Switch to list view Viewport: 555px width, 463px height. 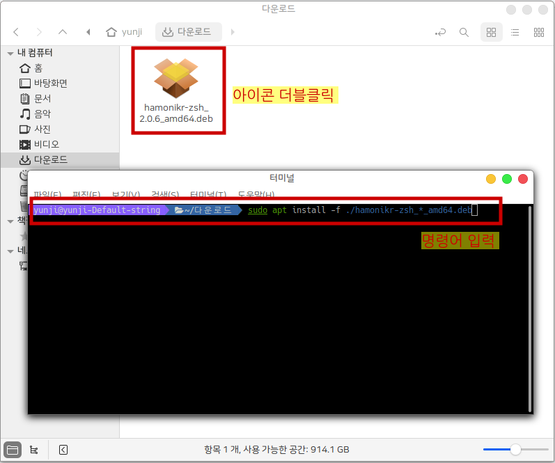coord(515,32)
